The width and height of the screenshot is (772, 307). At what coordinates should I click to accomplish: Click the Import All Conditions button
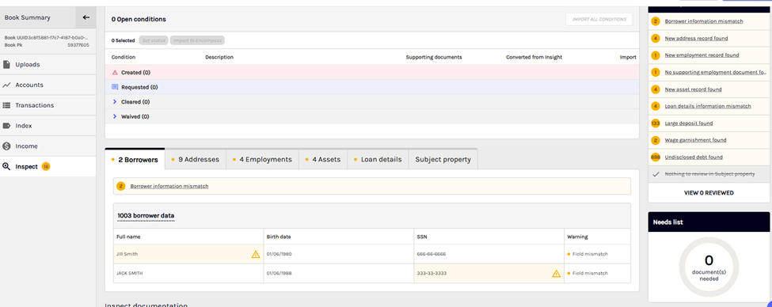click(599, 19)
